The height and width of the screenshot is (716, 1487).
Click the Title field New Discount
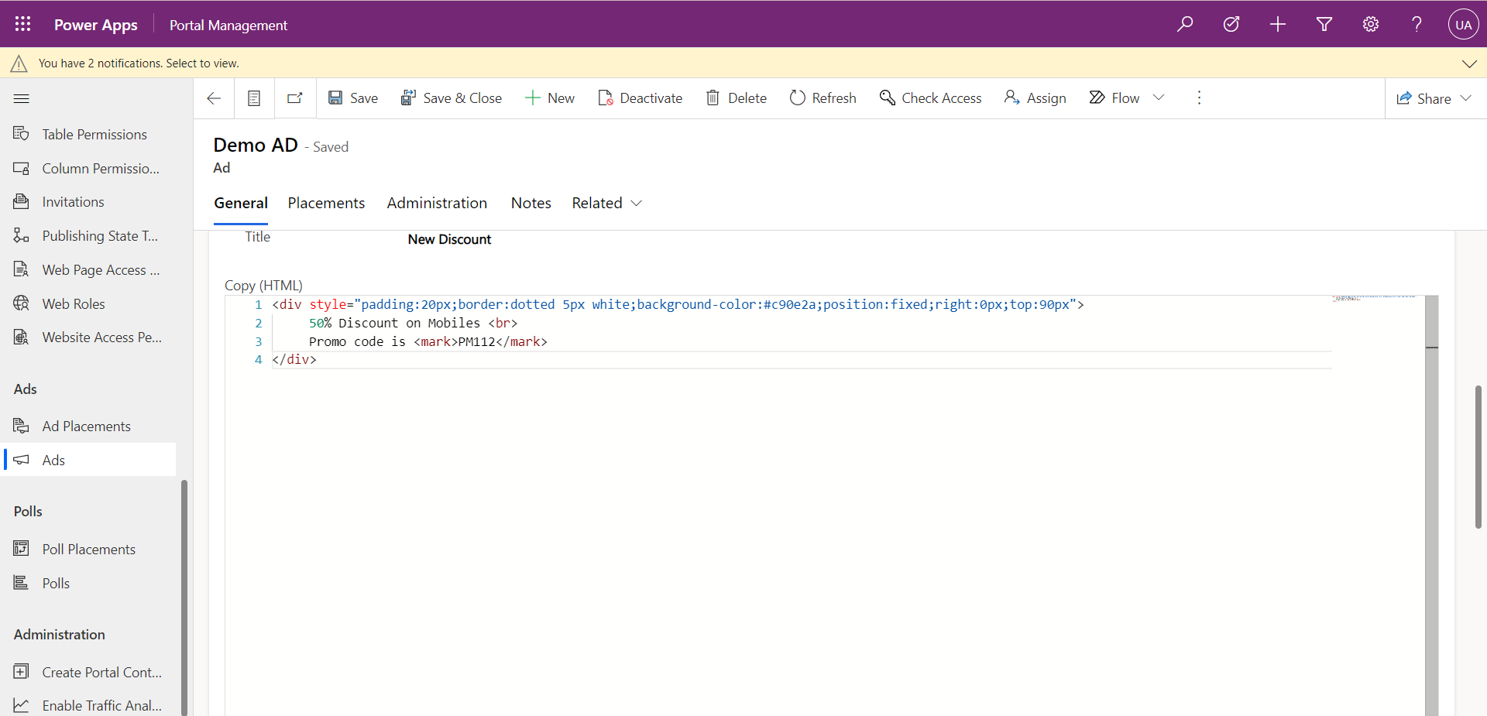pyautogui.click(x=449, y=239)
